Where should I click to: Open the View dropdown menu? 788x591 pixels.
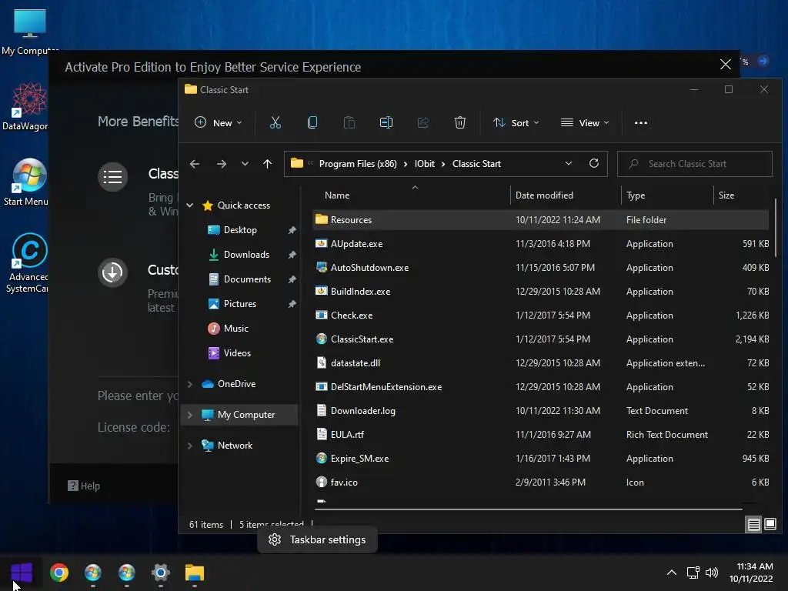pyautogui.click(x=585, y=122)
